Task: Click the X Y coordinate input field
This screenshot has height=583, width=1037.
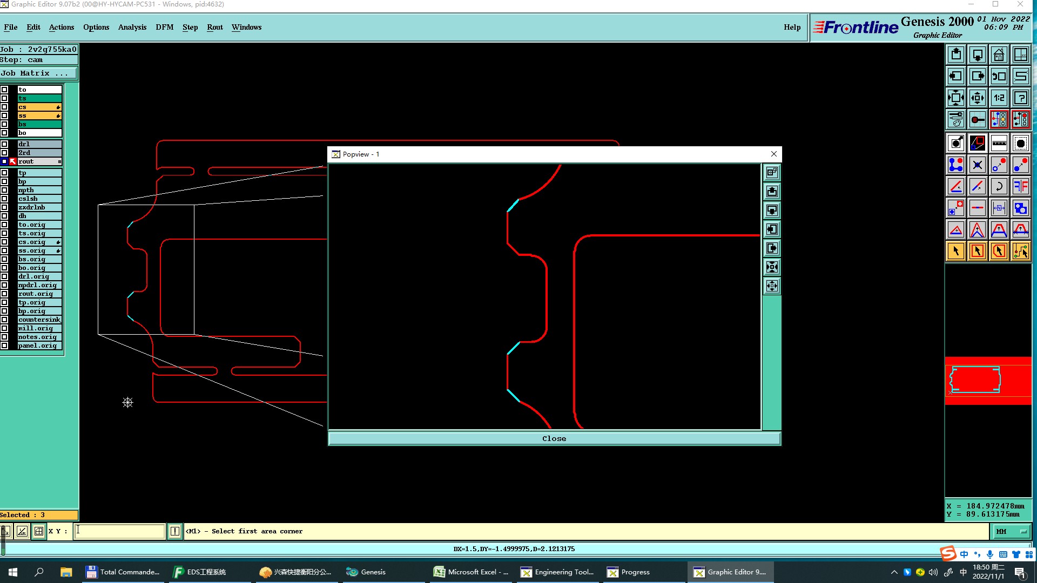Action: [x=119, y=531]
